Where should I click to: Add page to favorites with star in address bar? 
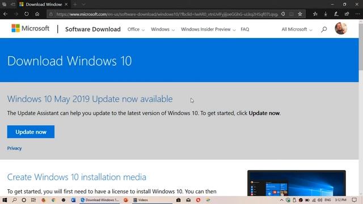point(300,14)
